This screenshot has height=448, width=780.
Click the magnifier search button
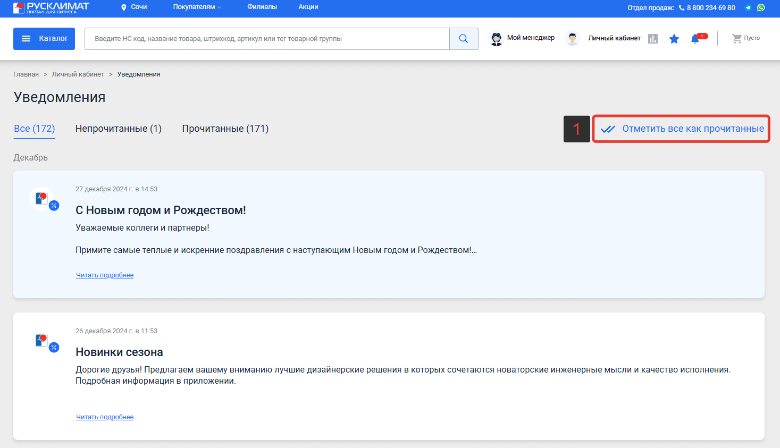464,39
